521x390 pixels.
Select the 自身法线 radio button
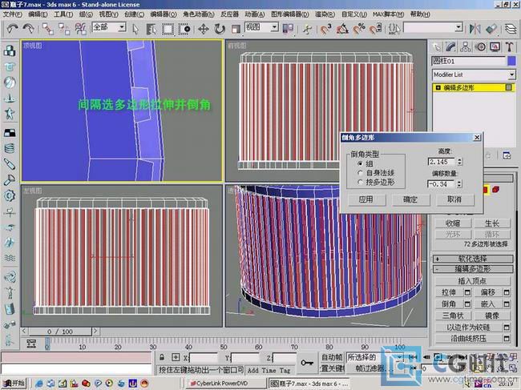tap(360, 173)
